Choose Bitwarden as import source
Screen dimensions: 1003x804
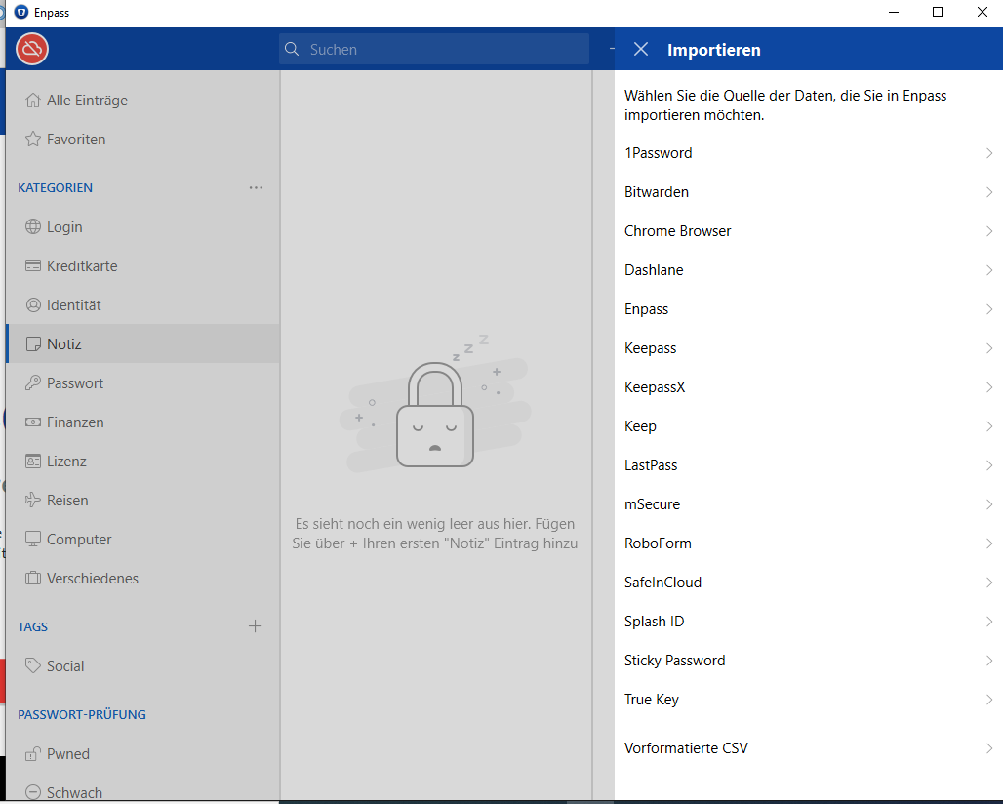(657, 192)
